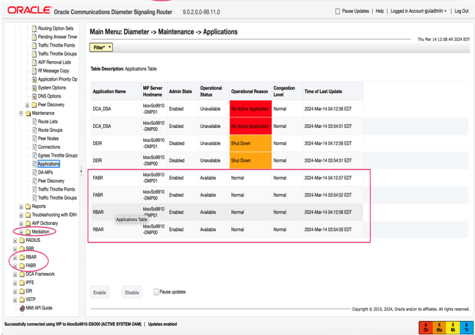This screenshot has height=335, width=475.
Task: Open the Applications tree item
Action: click(49, 164)
